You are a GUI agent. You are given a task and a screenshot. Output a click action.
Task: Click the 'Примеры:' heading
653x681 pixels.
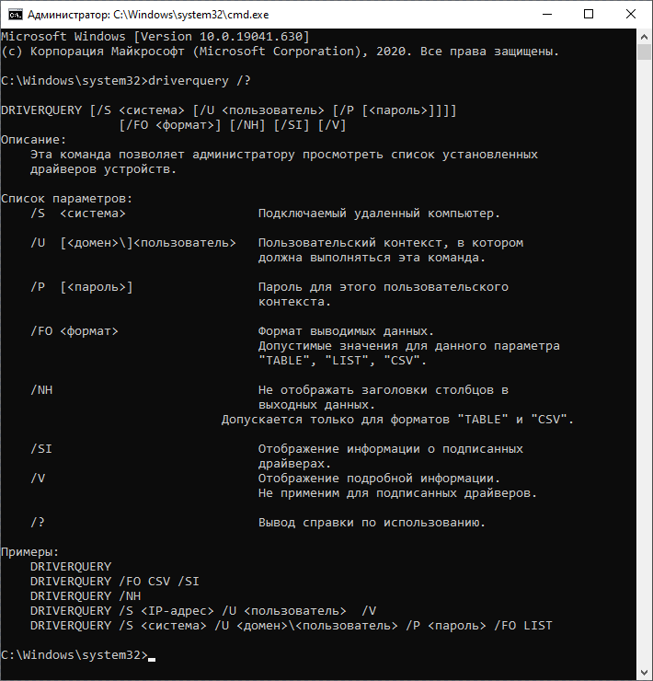pos(30,552)
